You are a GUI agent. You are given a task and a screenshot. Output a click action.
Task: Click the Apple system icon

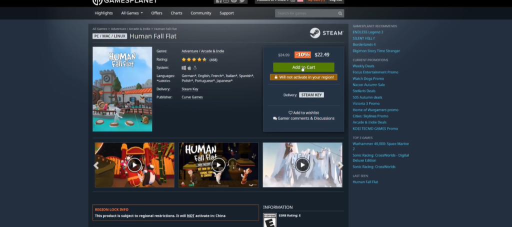point(189,67)
